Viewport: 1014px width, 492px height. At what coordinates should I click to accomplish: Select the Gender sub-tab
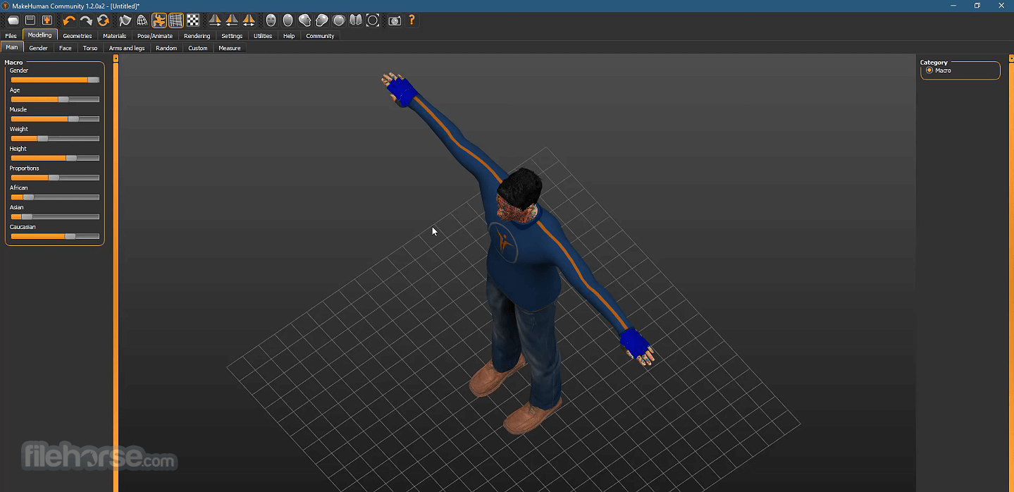click(39, 48)
